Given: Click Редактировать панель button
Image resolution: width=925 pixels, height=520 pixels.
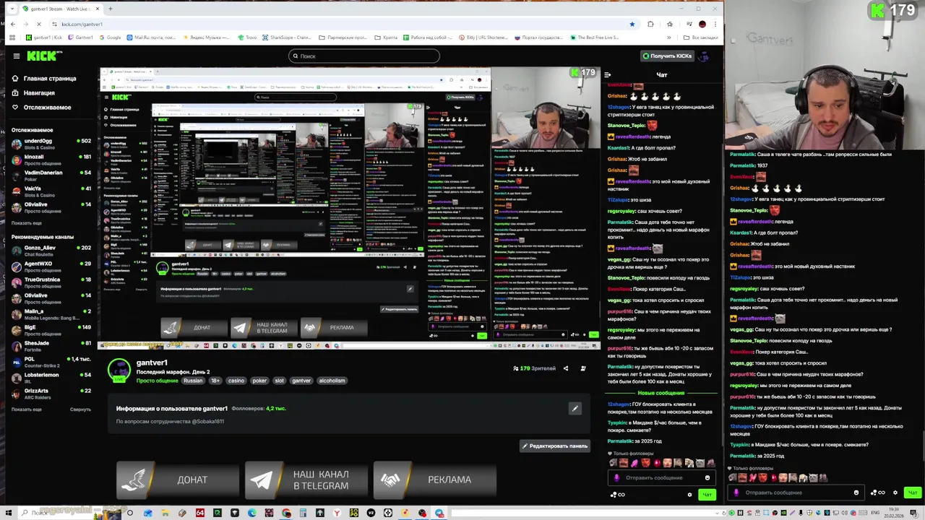Looking at the screenshot, I should tap(554, 446).
